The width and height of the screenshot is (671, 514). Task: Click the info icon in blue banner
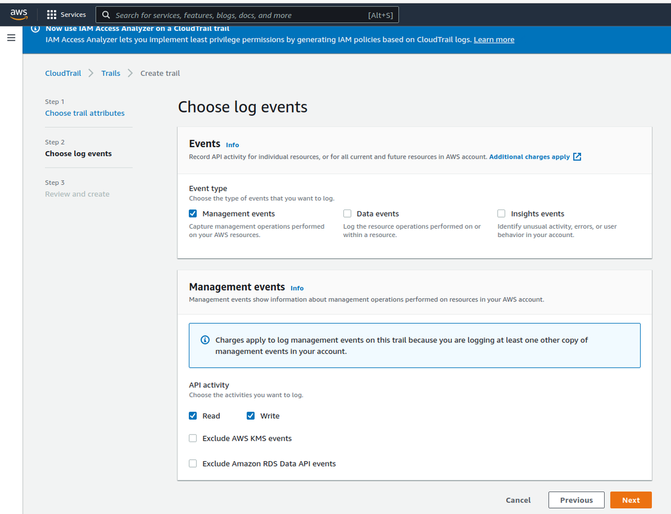pyautogui.click(x=35, y=29)
